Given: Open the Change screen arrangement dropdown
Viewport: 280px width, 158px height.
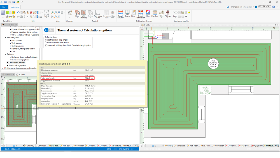Looking at the screenshot, I should click(x=242, y=7).
